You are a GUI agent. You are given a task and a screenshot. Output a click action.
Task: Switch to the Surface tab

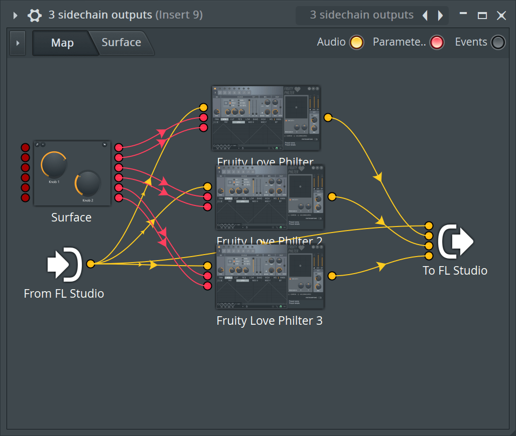121,43
